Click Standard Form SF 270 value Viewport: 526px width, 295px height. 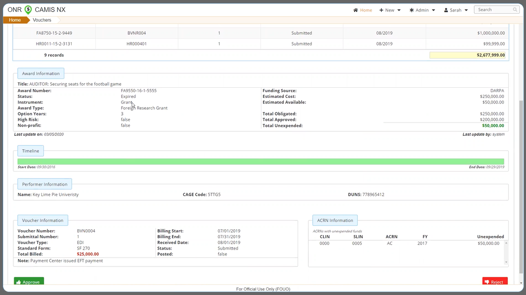pyautogui.click(x=83, y=248)
